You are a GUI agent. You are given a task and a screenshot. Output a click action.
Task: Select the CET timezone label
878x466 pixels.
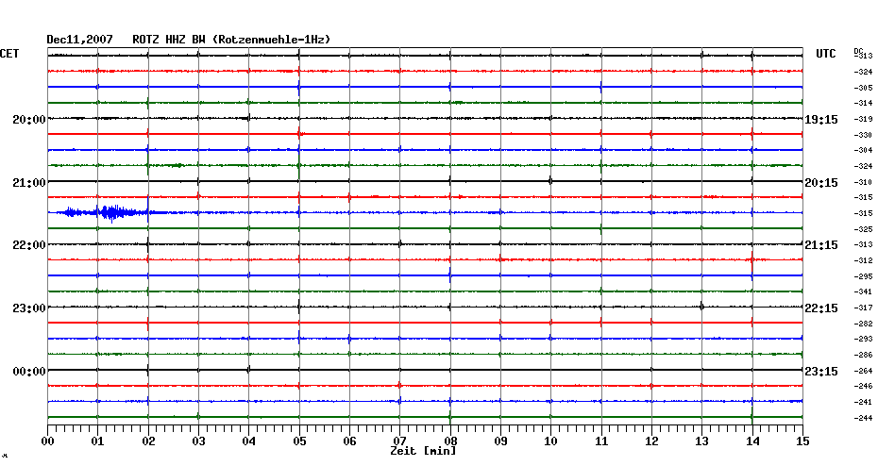coord(9,54)
